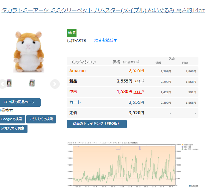
Task: Go to next image with right carousel arrow
Action: click(x=55, y=84)
